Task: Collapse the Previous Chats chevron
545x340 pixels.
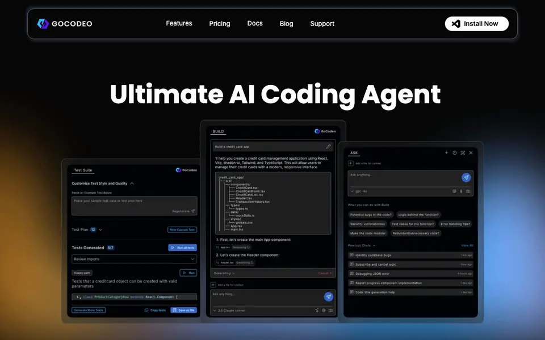Action: (x=374, y=245)
